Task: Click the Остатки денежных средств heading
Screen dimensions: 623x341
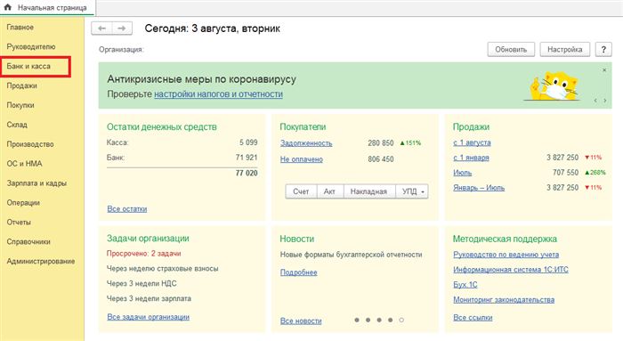Action: [162, 126]
